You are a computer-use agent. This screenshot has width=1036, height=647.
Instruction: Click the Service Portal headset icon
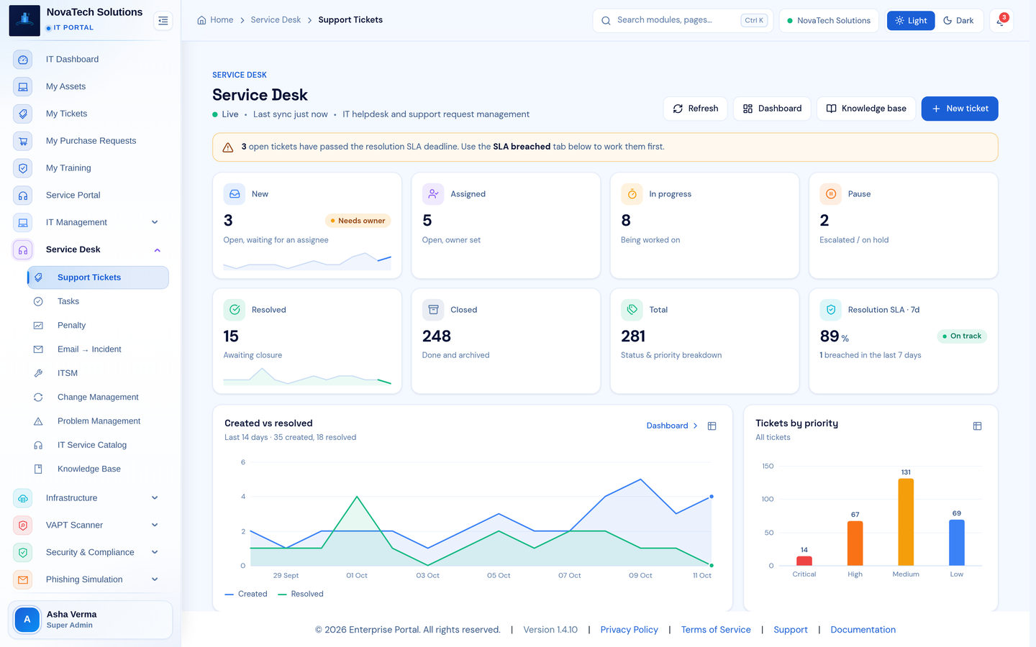(x=23, y=196)
